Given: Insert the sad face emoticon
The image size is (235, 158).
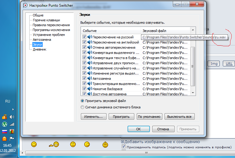Looking at the screenshot, I should 73,144.
